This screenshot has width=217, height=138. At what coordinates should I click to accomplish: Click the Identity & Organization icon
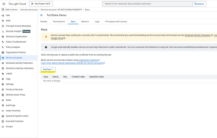[3, 37]
